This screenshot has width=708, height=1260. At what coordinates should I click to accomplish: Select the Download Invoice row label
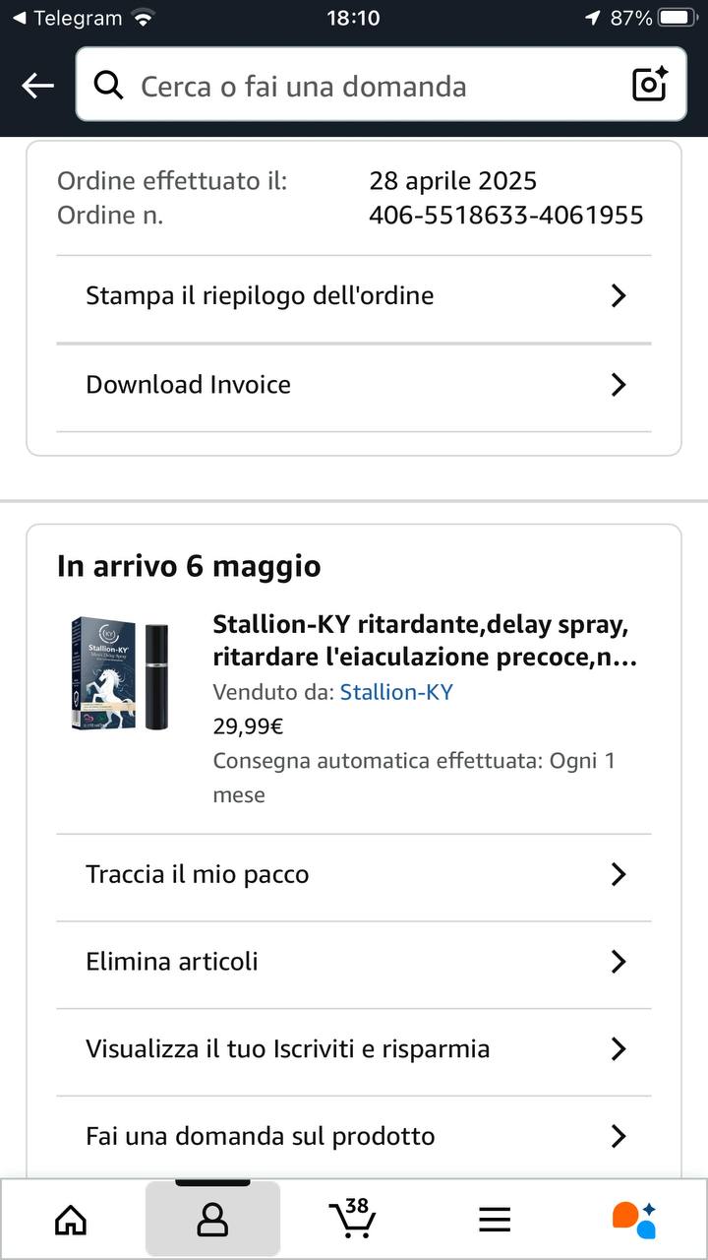[189, 384]
